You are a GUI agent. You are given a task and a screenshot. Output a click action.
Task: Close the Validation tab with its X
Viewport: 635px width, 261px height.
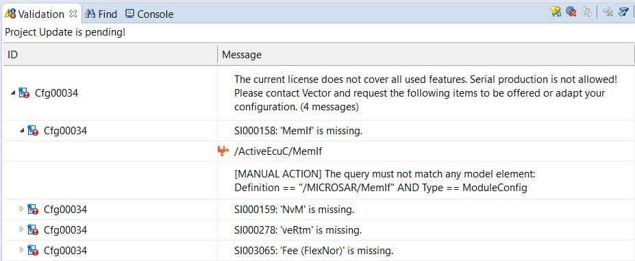coord(73,14)
